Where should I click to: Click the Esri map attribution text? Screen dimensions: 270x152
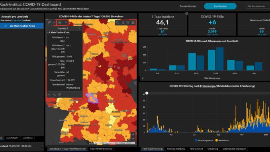coord(114,143)
